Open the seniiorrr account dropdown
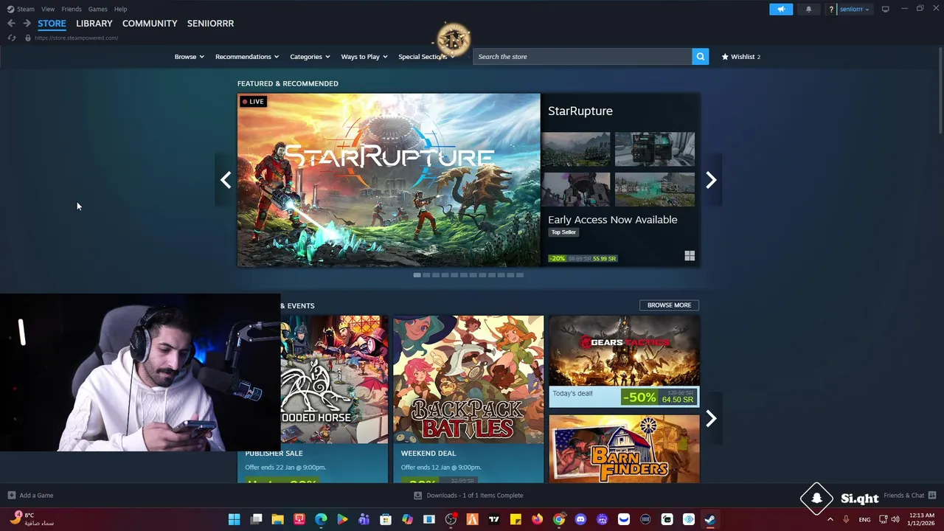Screen dimensions: 944x531 point(854,10)
